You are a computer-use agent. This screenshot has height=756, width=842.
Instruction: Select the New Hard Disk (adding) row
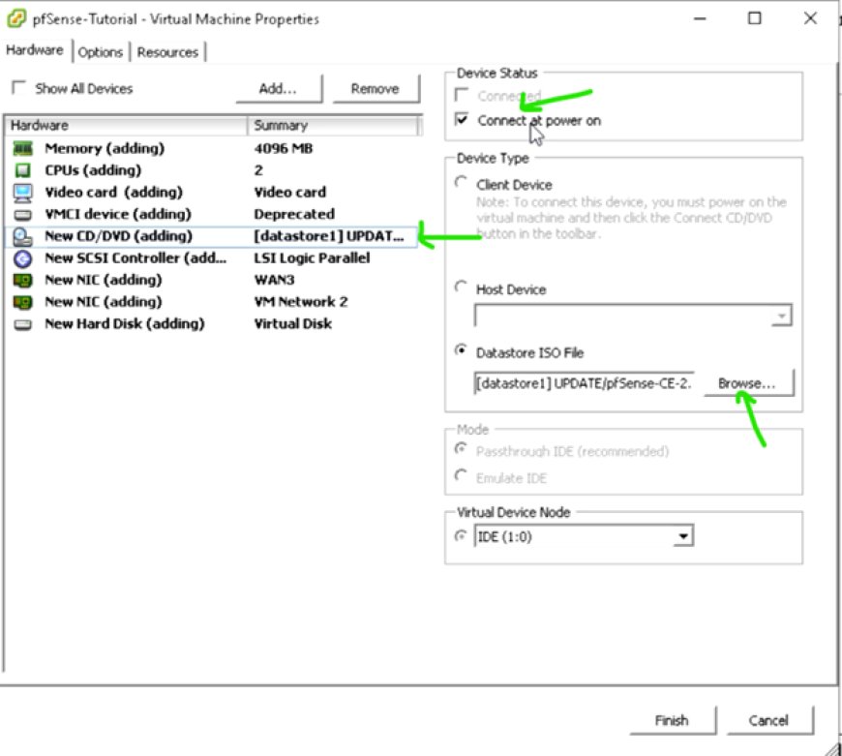(x=212, y=324)
